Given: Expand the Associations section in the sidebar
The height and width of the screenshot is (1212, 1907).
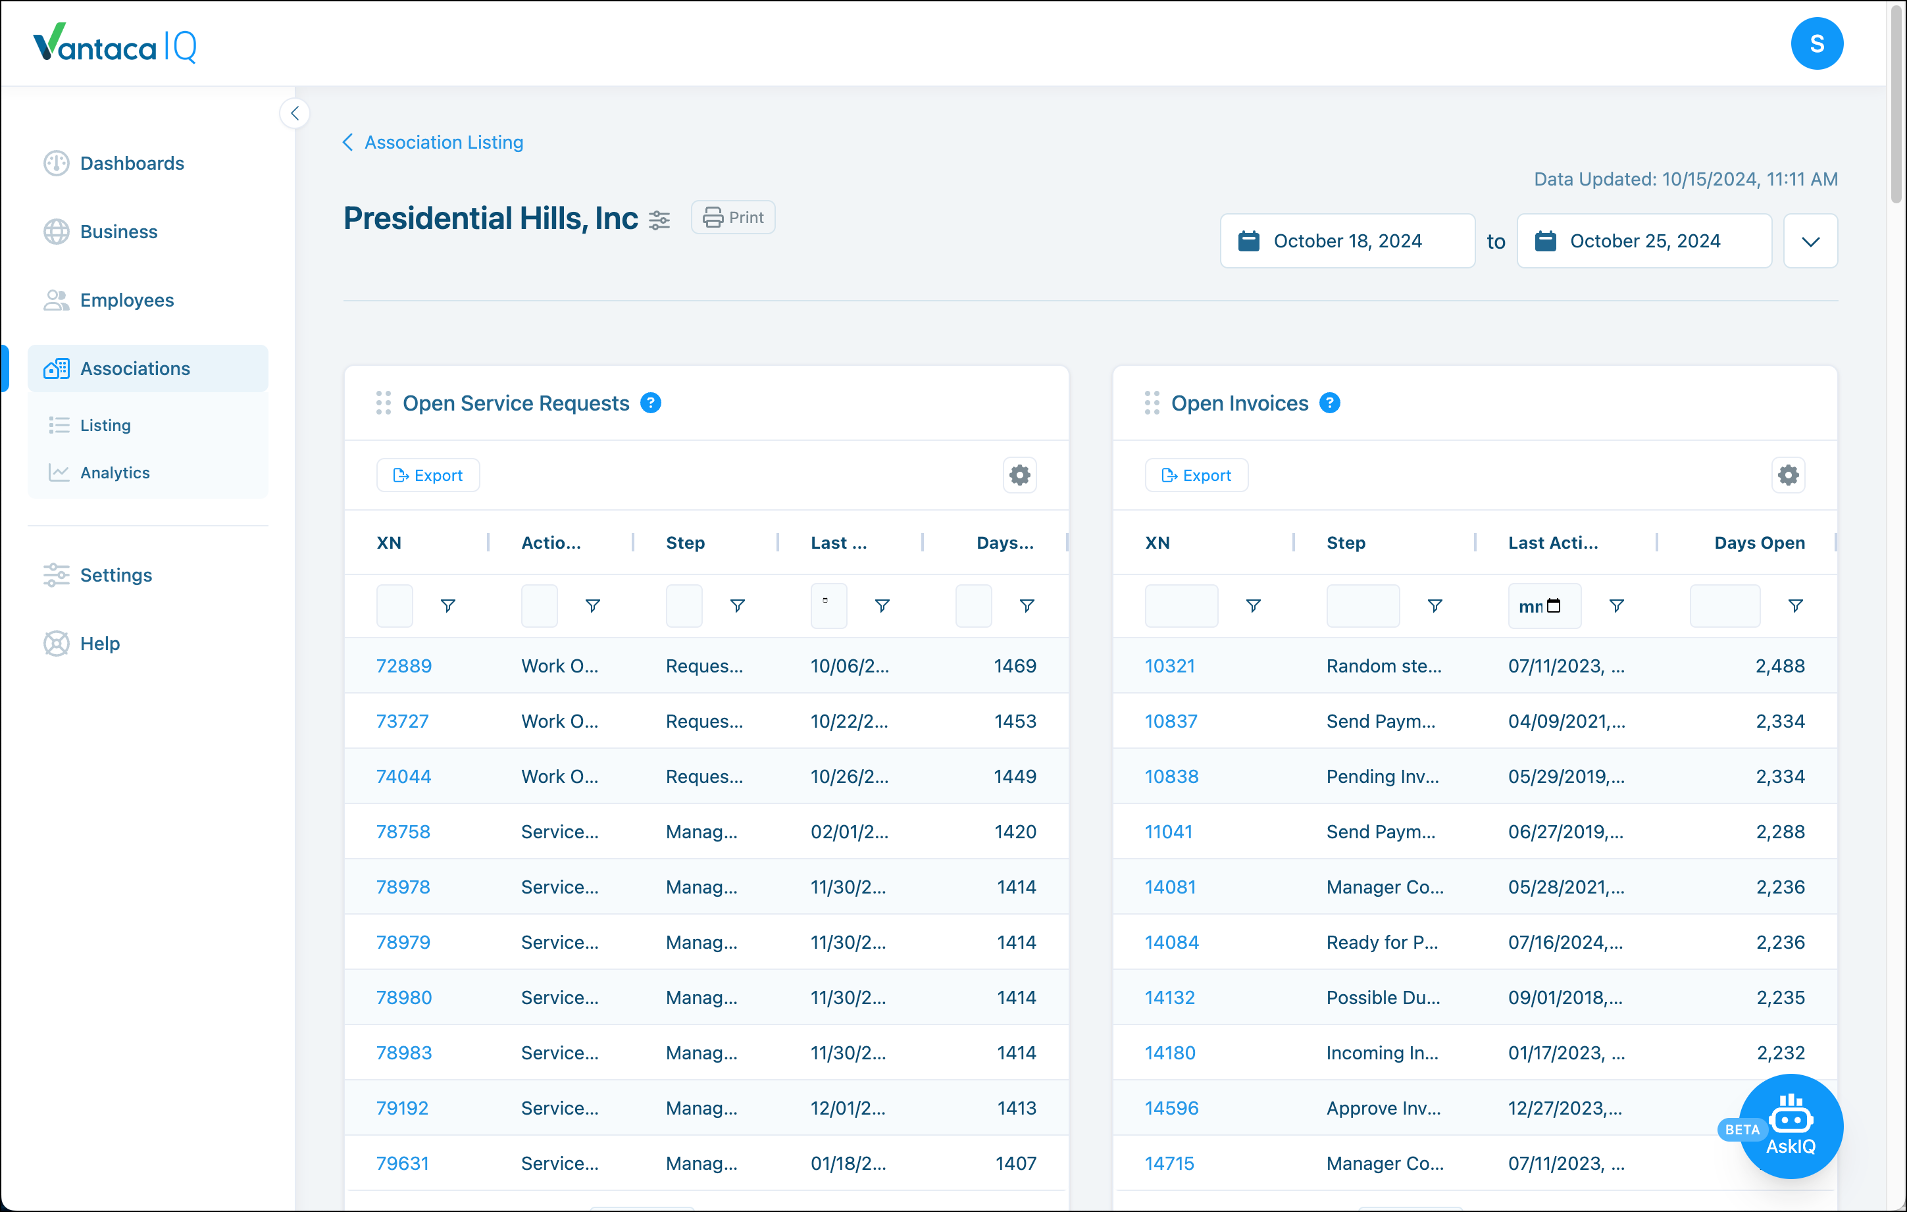Looking at the screenshot, I should point(135,368).
